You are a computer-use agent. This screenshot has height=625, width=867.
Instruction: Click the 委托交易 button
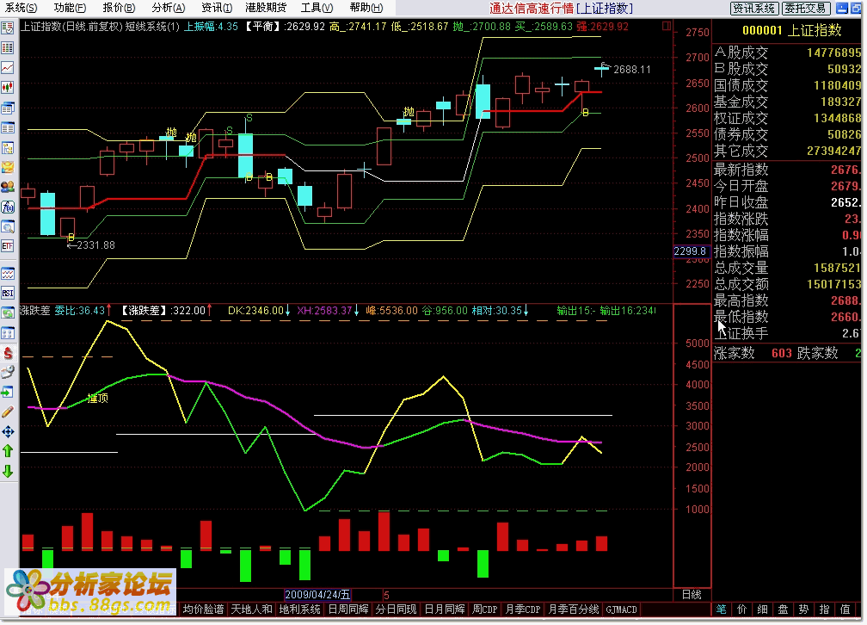(806, 9)
